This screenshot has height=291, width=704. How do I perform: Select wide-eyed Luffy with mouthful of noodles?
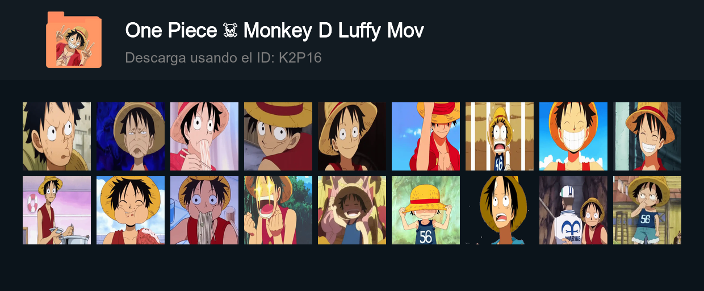[x=204, y=210]
